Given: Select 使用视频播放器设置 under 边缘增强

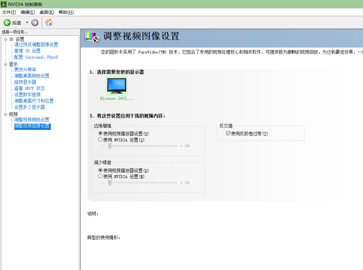Looking at the screenshot, I should 101,133.
